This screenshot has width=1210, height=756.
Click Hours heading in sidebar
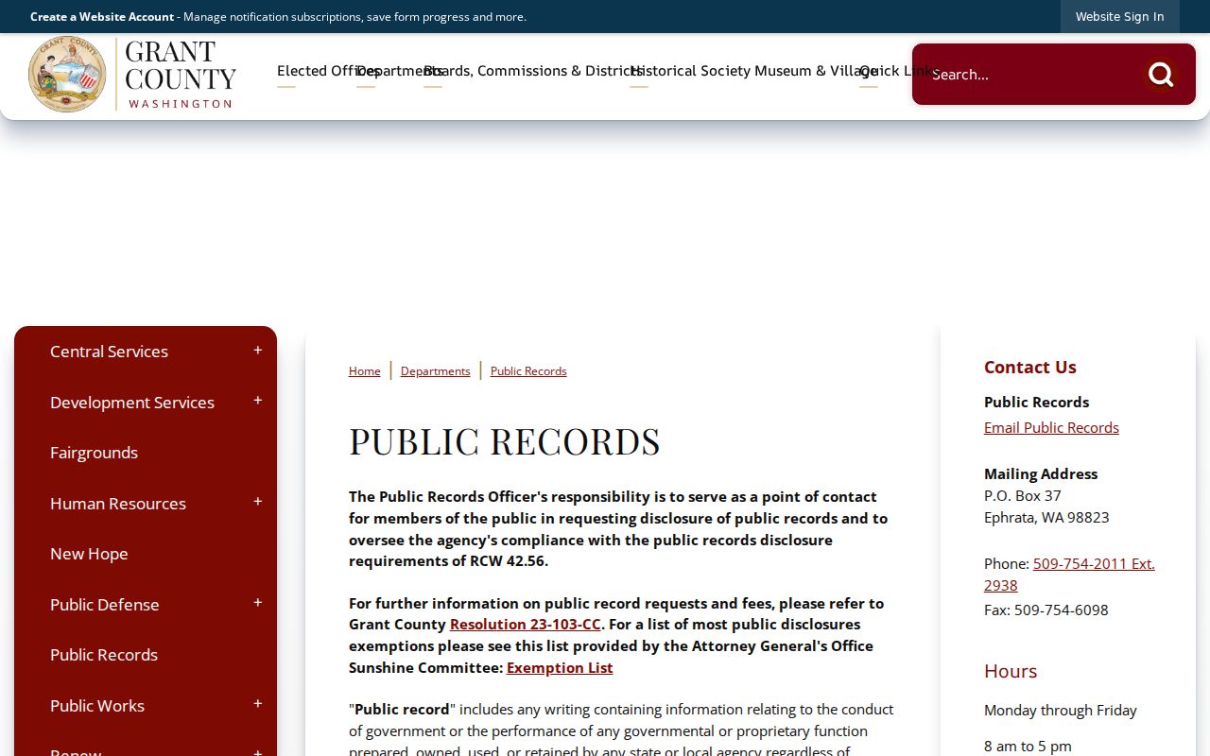(x=1011, y=671)
